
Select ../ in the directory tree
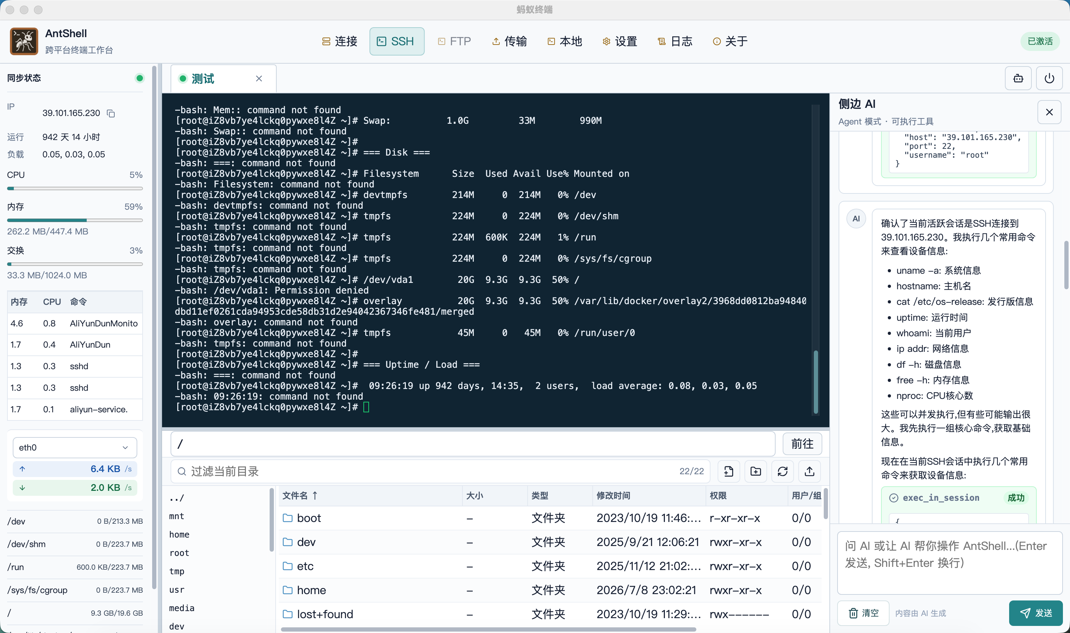click(x=177, y=498)
